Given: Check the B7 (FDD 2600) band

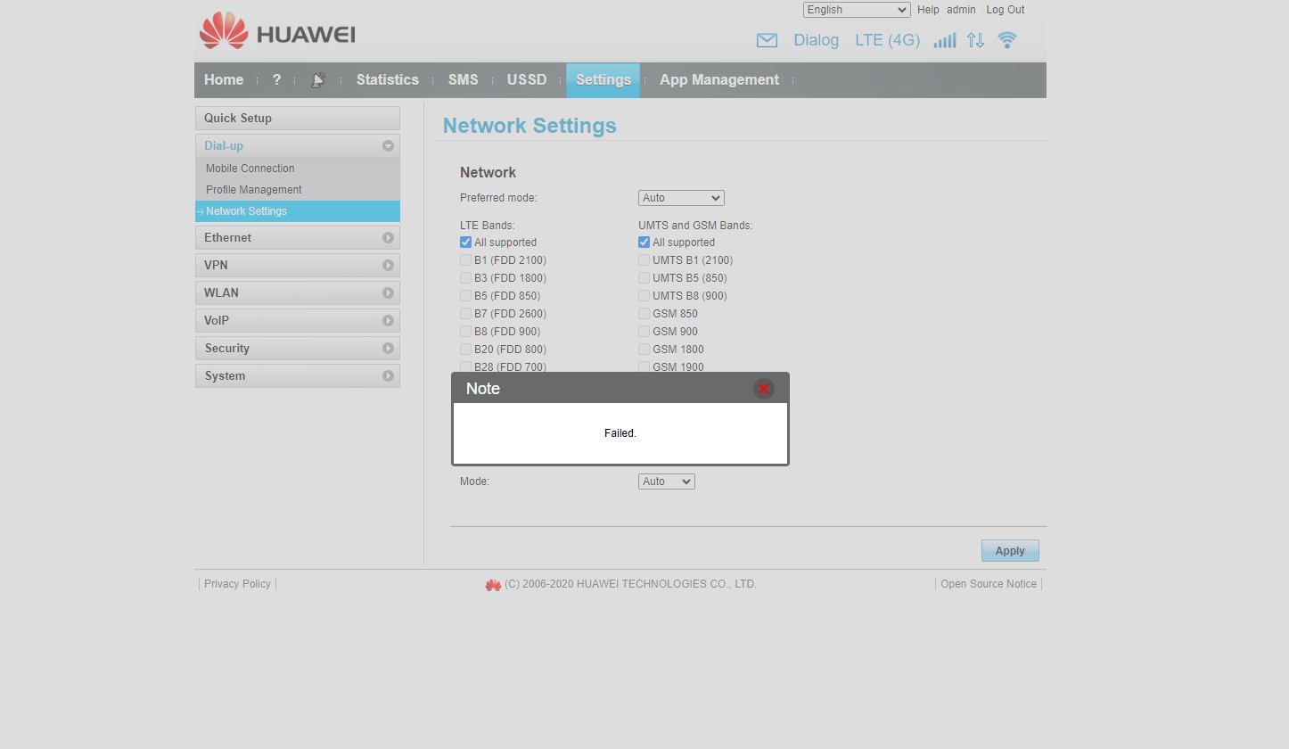Looking at the screenshot, I should point(465,314).
